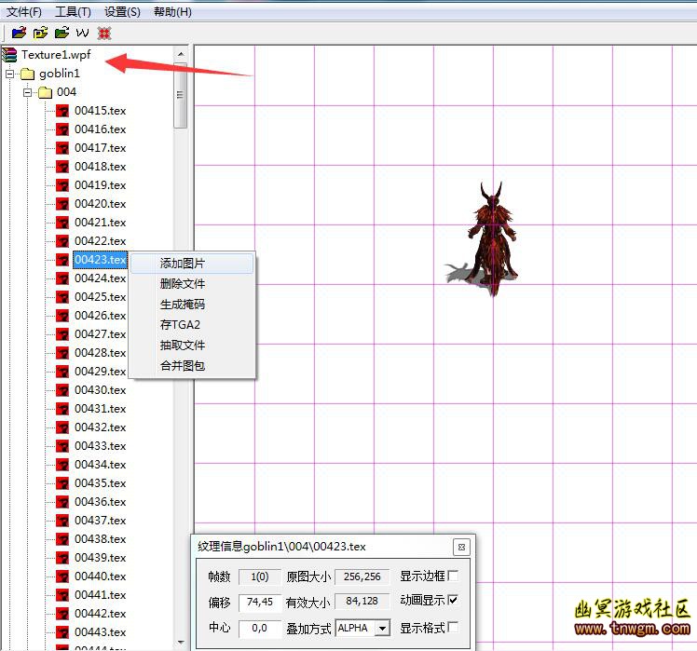Click the red icon beside 00438.tex
Screen dimensions: 697x651
(62, 539)
